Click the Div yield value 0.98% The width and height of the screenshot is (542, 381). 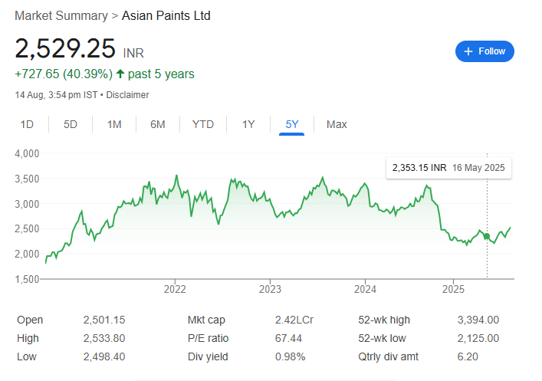pyautogui.click(x=290, y=356)
